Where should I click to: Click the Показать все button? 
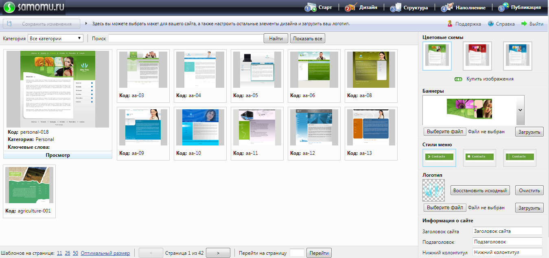click(x=308, y=39)
